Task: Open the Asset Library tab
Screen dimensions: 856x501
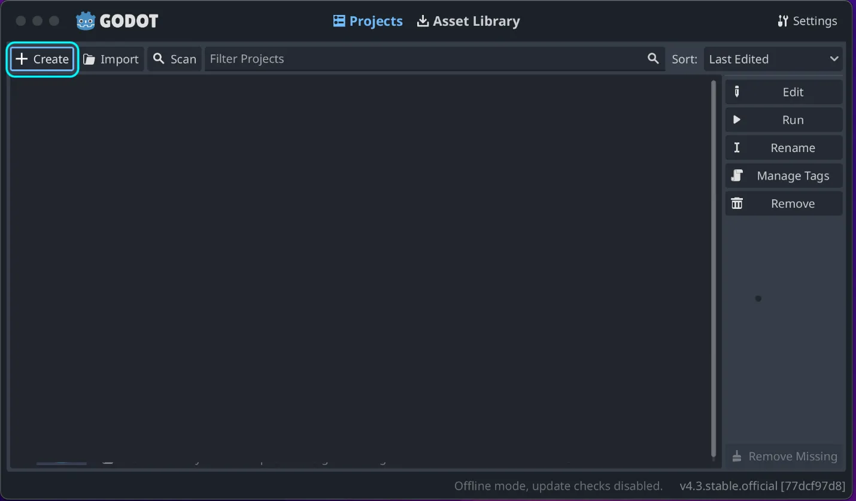Action: click(468, 21)
